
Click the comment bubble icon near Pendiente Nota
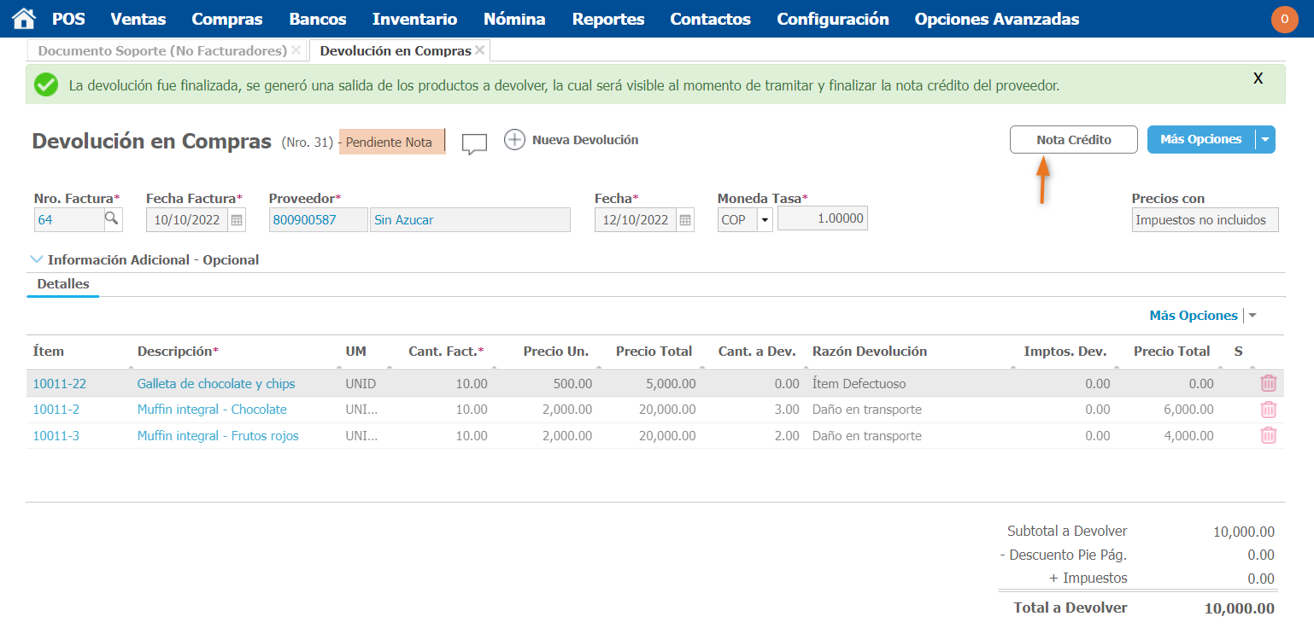(474, 143)
